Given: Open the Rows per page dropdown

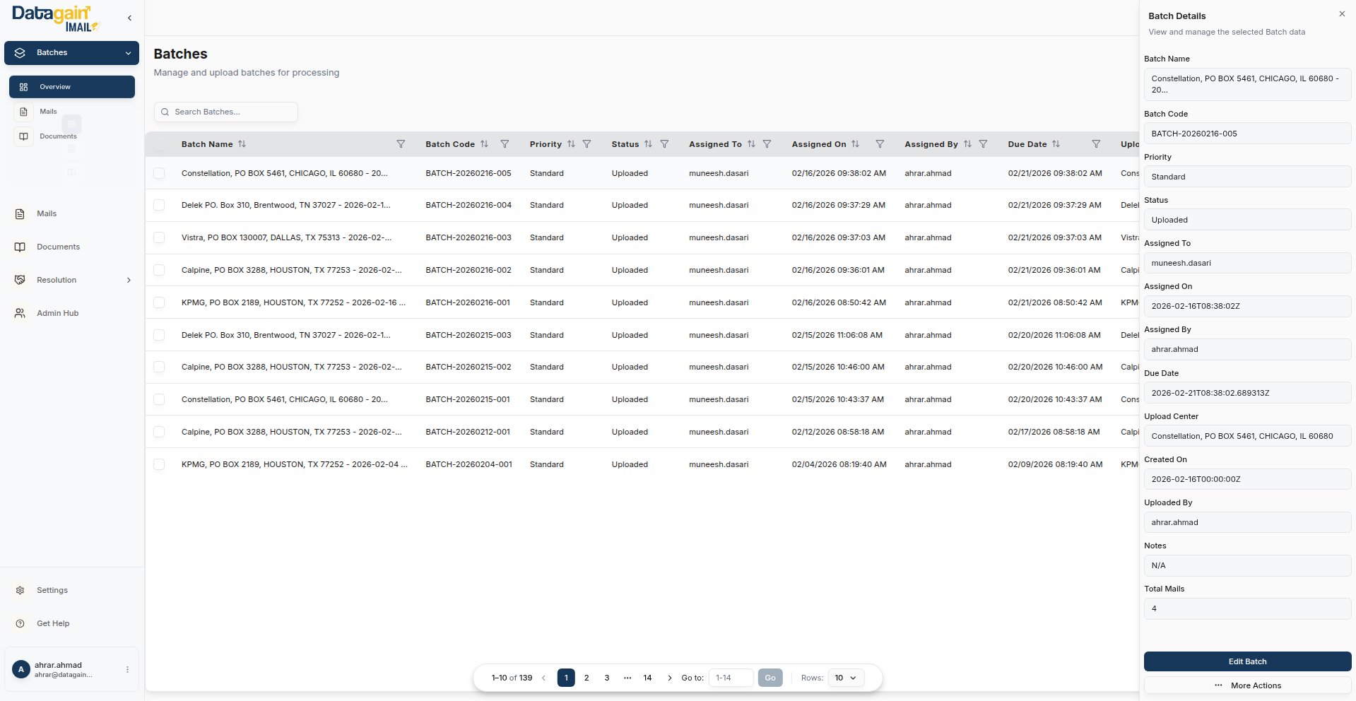Looking at the screenshot, I should (845, 678).
